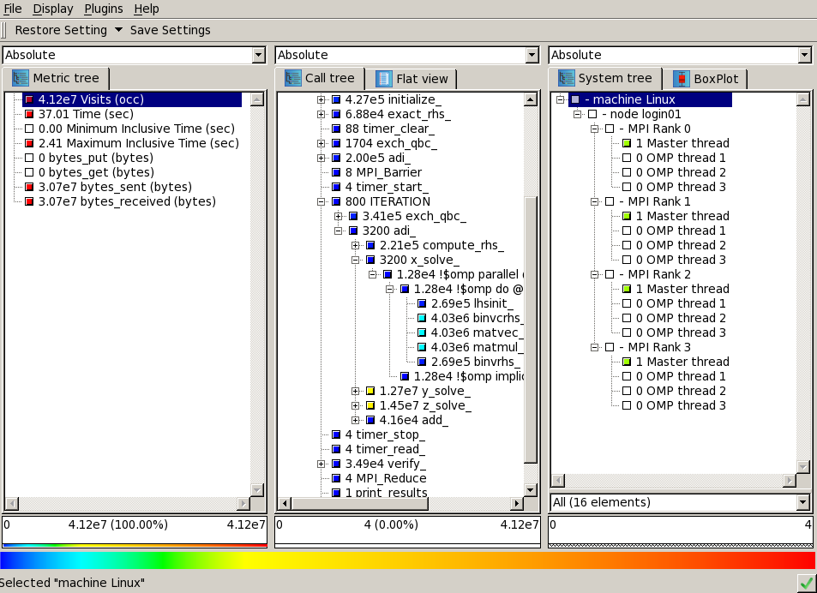The height and width of the screenshot is (593, 817).
Task: Open the File menu
Action: pos(12,9)
